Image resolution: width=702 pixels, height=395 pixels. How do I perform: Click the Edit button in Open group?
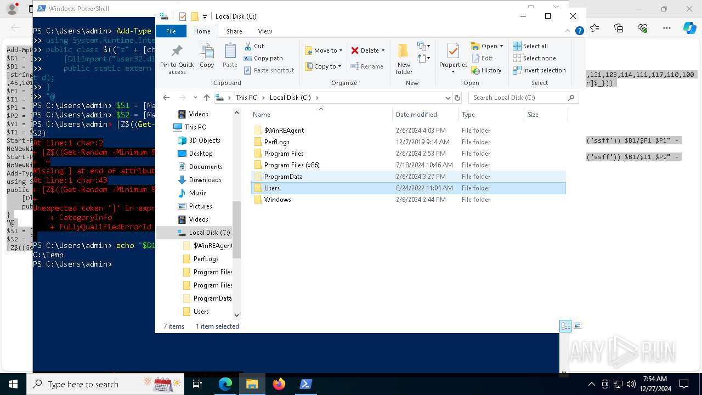tap(482, 58)
